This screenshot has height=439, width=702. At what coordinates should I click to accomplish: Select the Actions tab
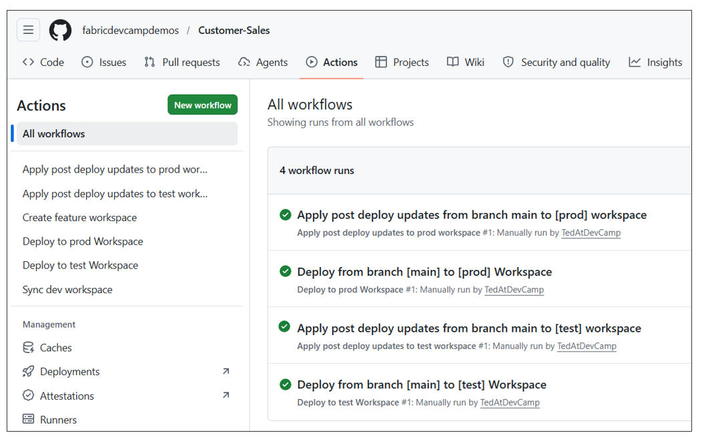pyautogui.click(x=332, y=62)
